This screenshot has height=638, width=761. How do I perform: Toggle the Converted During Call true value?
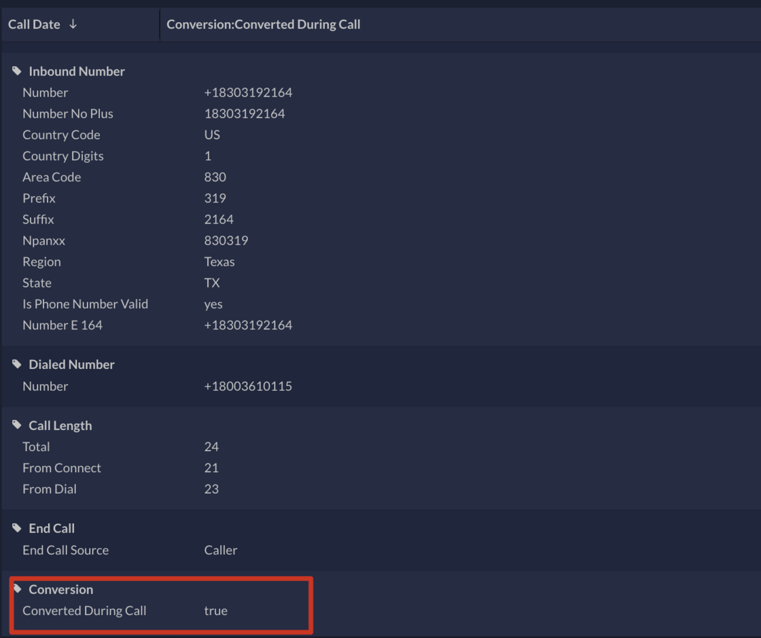(x=215, y=610)
